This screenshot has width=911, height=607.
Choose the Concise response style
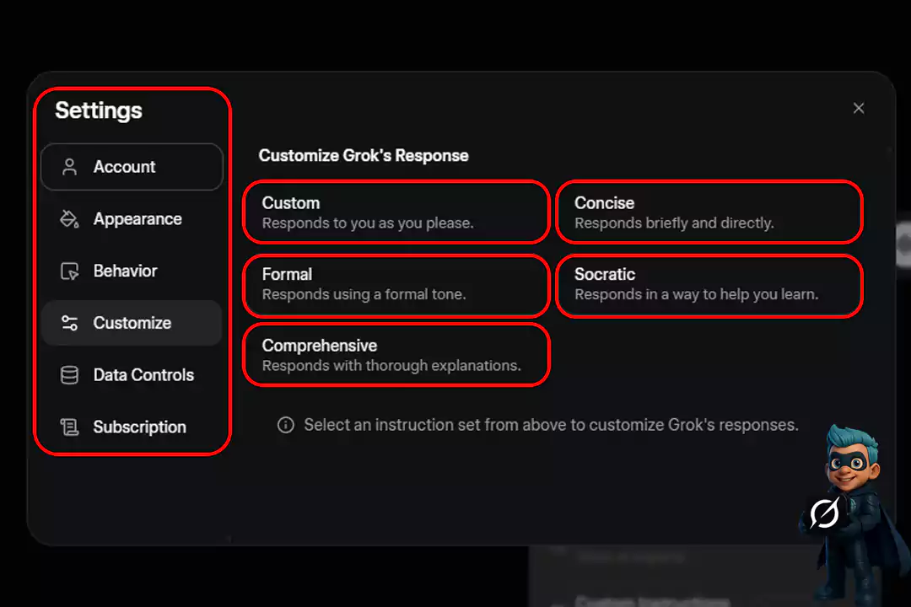pos(709,212)
